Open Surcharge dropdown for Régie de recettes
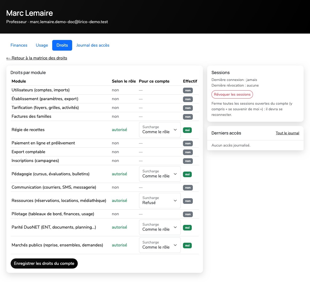 tap(160, 130)
